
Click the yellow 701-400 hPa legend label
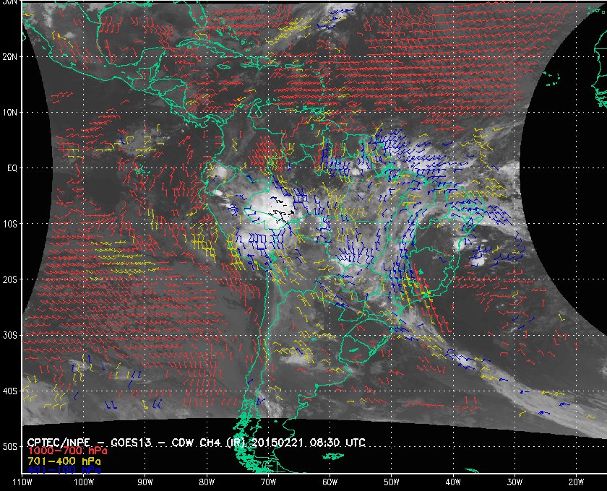click(x=64, y=460)
